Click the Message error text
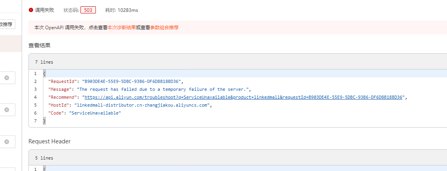Viewport: 447px width, 171px height. [x=164, y=89]
